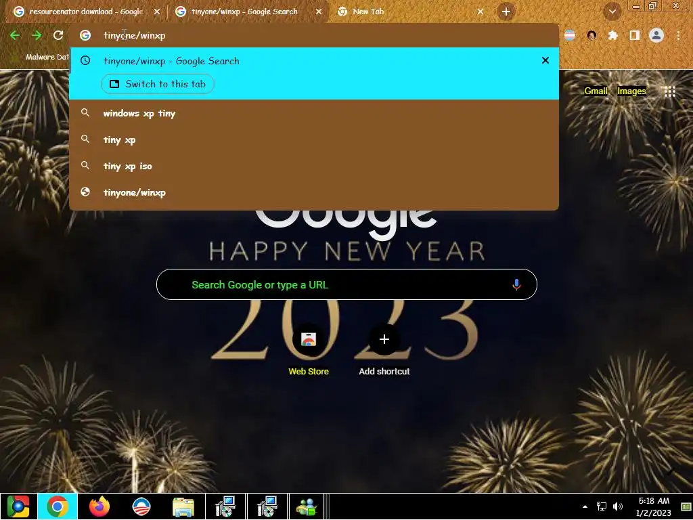Click the Search Google or type a URL box

coord(346,284)
